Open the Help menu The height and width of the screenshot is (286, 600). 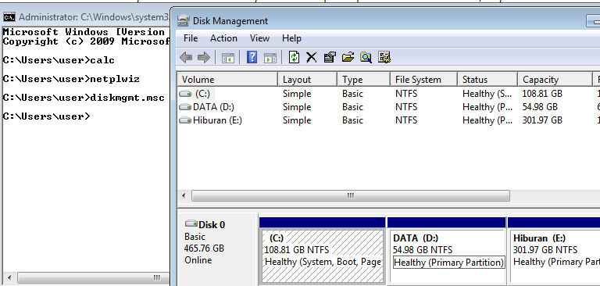pos(291,38)
